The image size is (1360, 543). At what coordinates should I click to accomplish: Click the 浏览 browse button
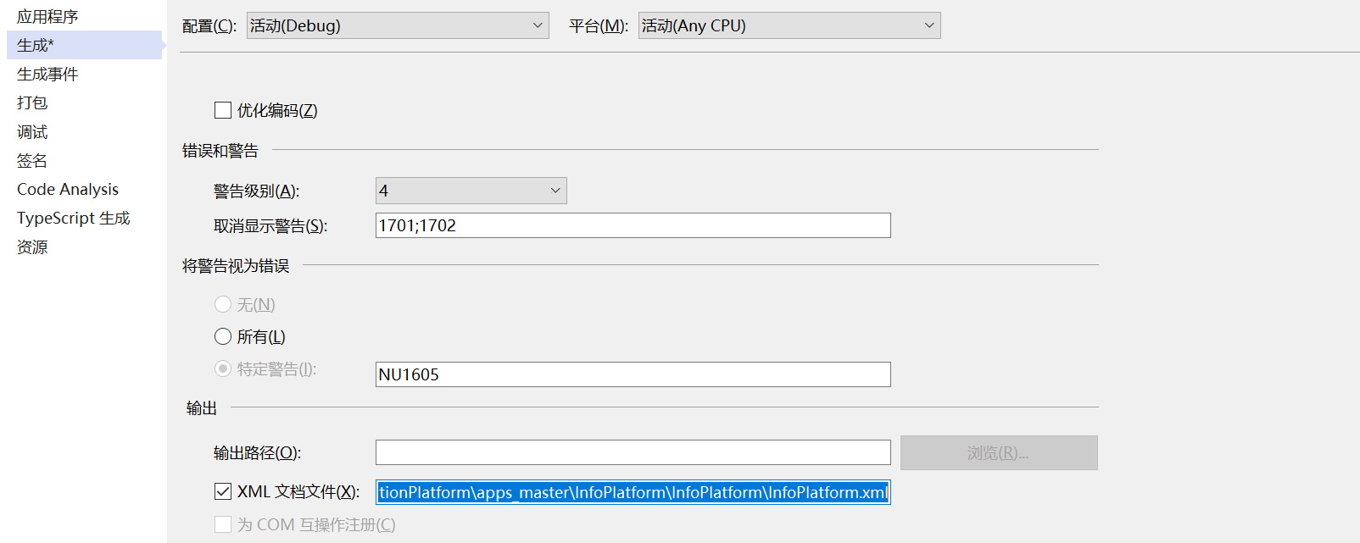pos(998,453)
